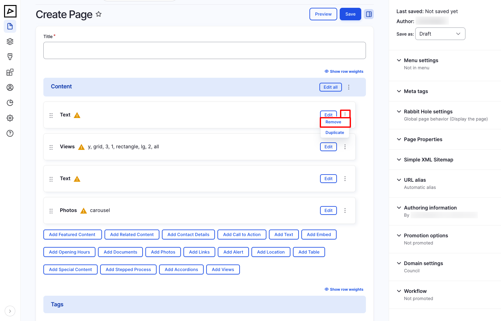Expand the collapsed sidebar with the bottom chevron
The image size is (501, 321).
coord(10,311)
